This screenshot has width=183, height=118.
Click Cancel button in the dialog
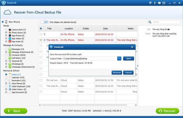click(128, 73)
